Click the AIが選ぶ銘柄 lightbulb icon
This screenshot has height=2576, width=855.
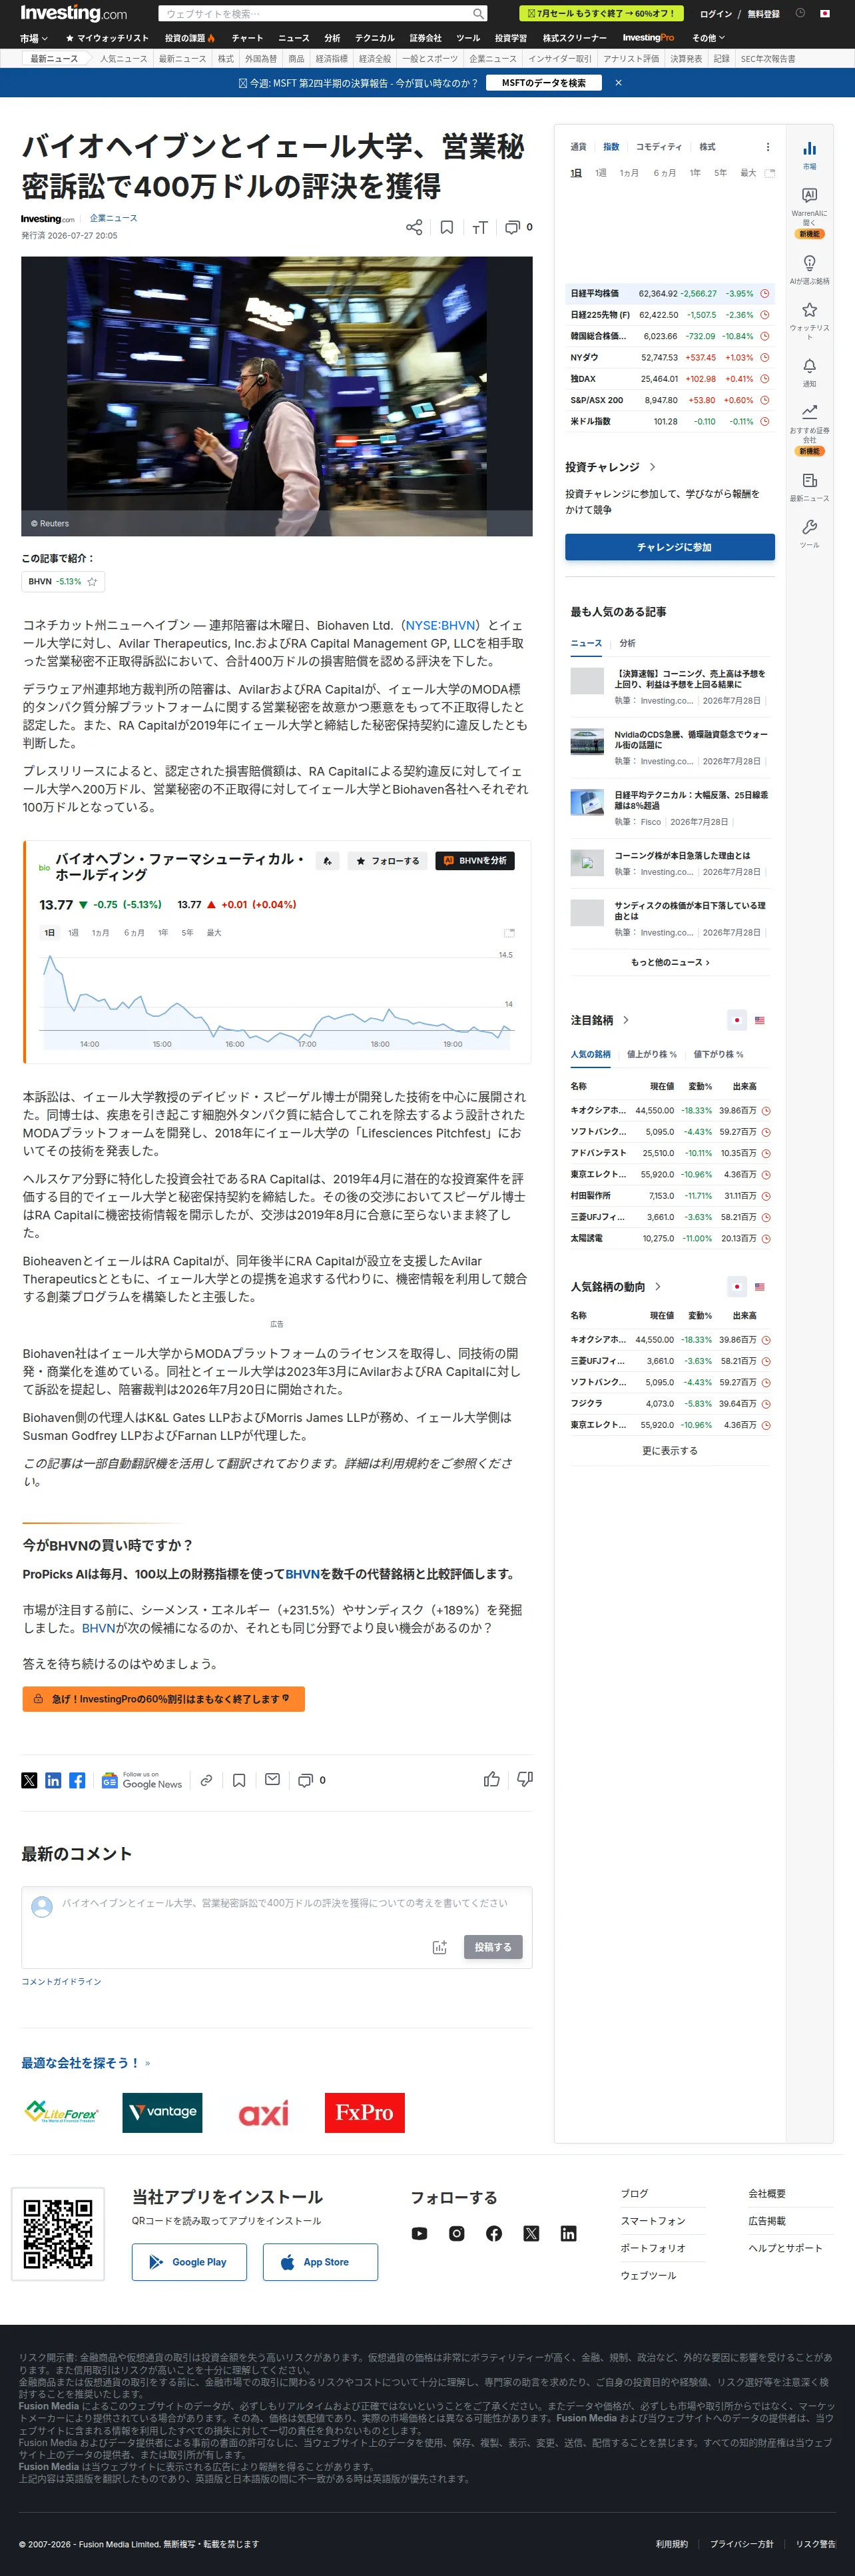point(809,263)
